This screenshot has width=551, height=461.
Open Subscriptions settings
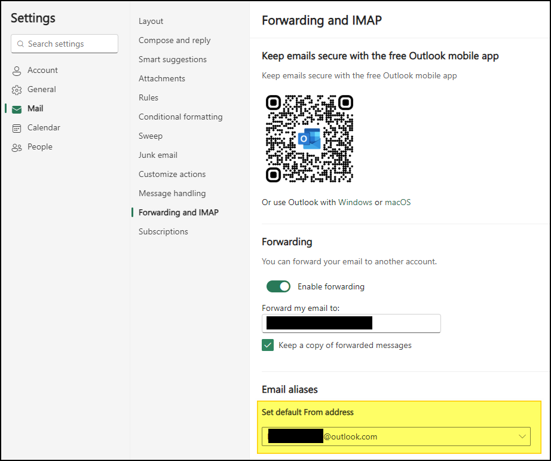pos(163,231)
